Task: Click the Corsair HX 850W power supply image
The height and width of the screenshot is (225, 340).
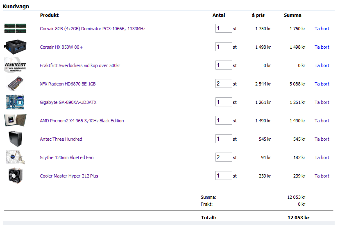Action: [15, 47]
